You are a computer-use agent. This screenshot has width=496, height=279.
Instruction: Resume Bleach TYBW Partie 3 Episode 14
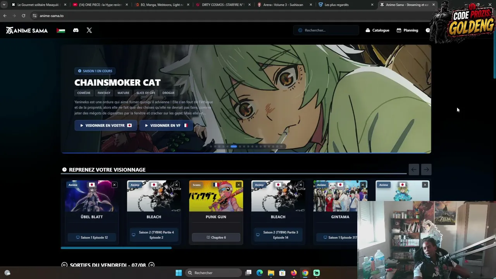click(x=278, y=235)
